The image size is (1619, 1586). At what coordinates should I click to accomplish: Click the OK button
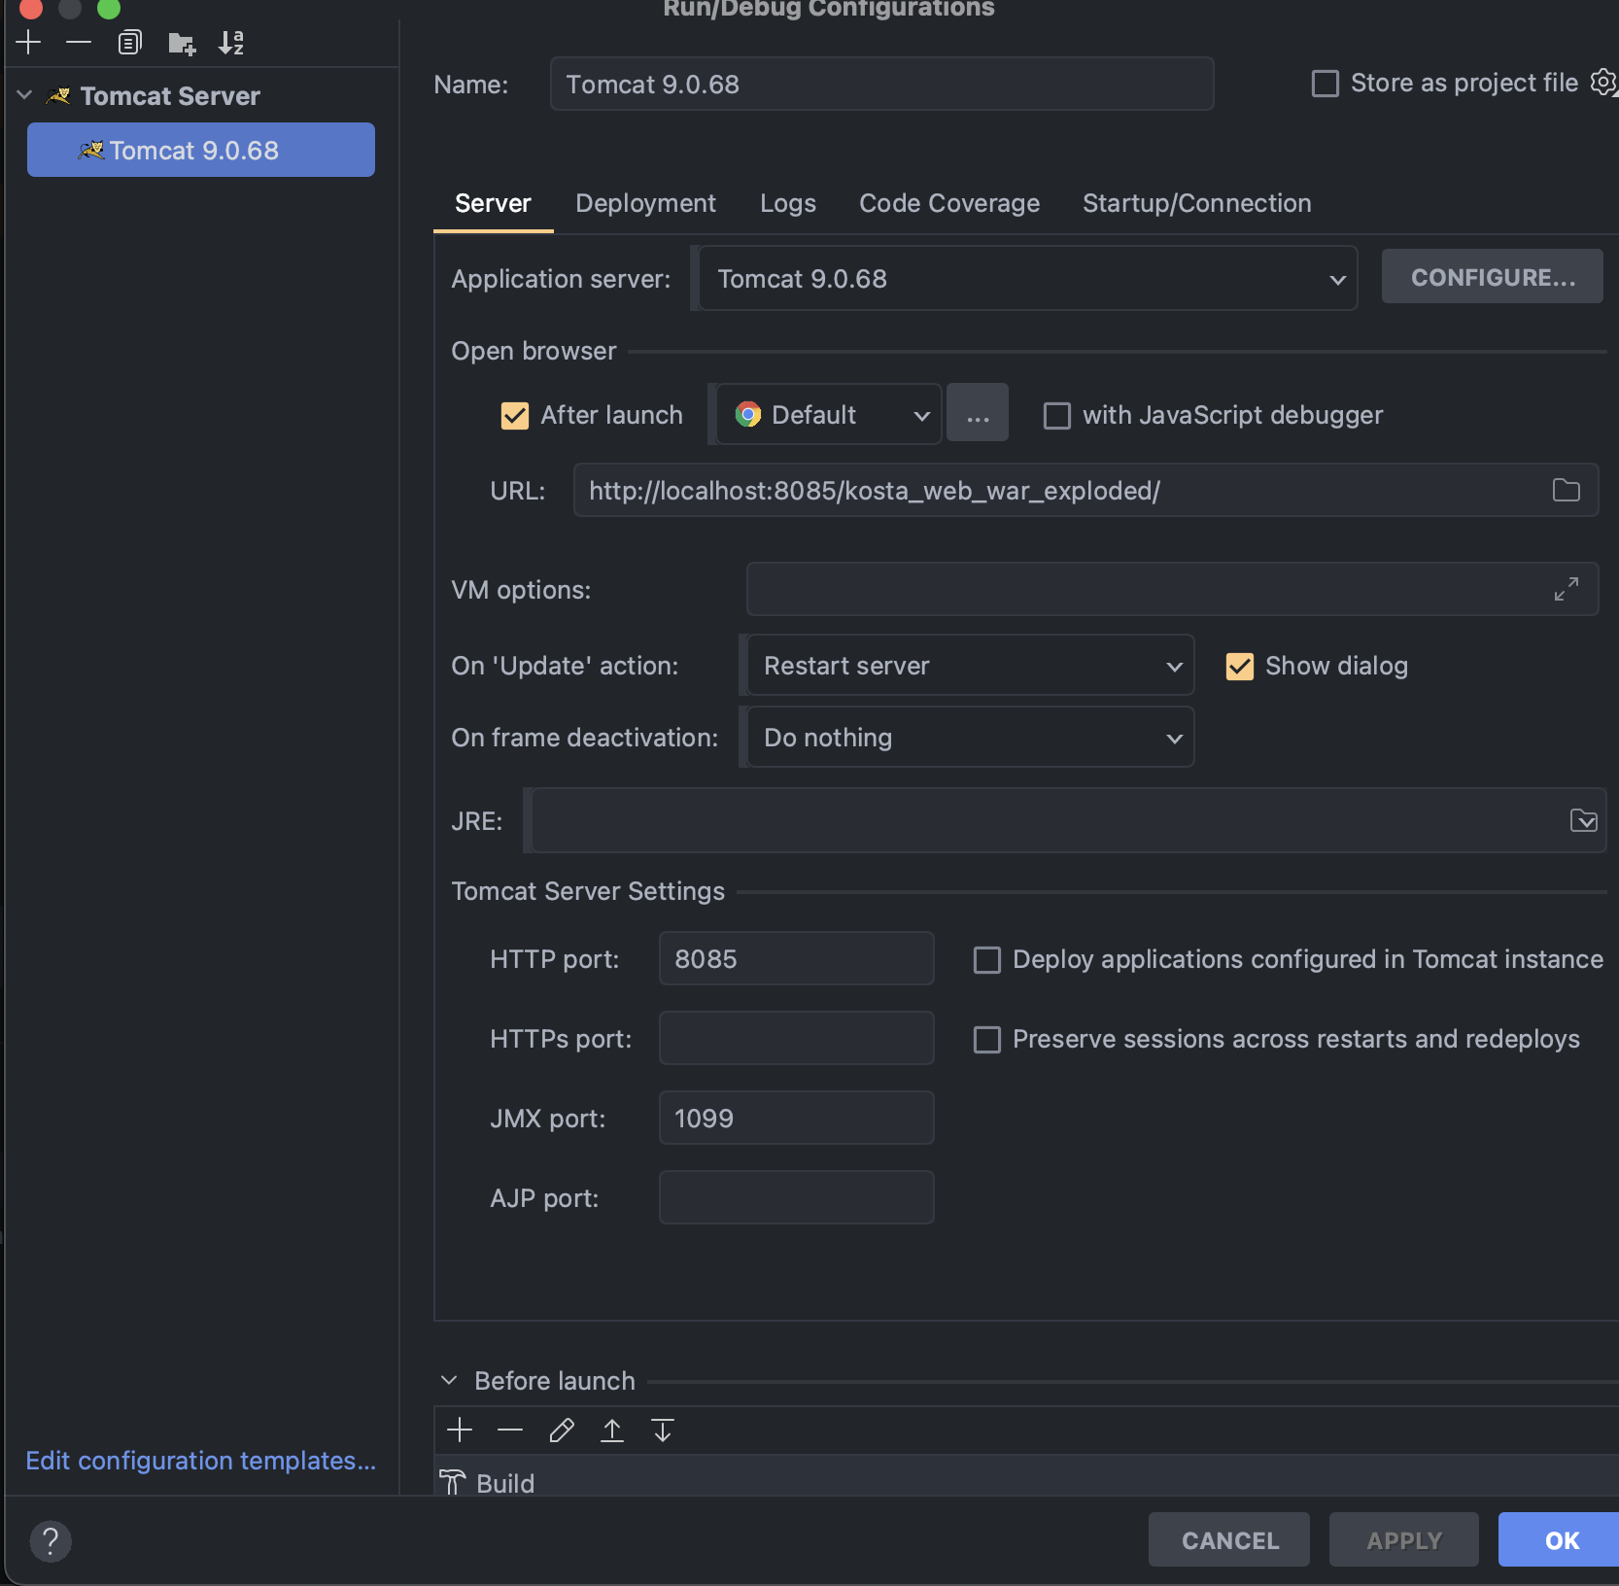coord(1560,1540)
